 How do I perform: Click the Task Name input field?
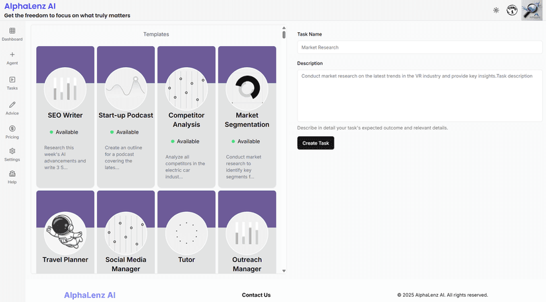[x=419, y=47]
